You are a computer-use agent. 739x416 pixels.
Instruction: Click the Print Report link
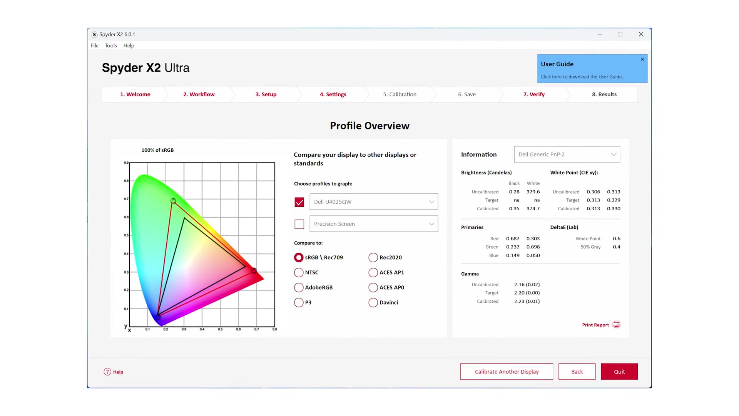pos(595,325)
